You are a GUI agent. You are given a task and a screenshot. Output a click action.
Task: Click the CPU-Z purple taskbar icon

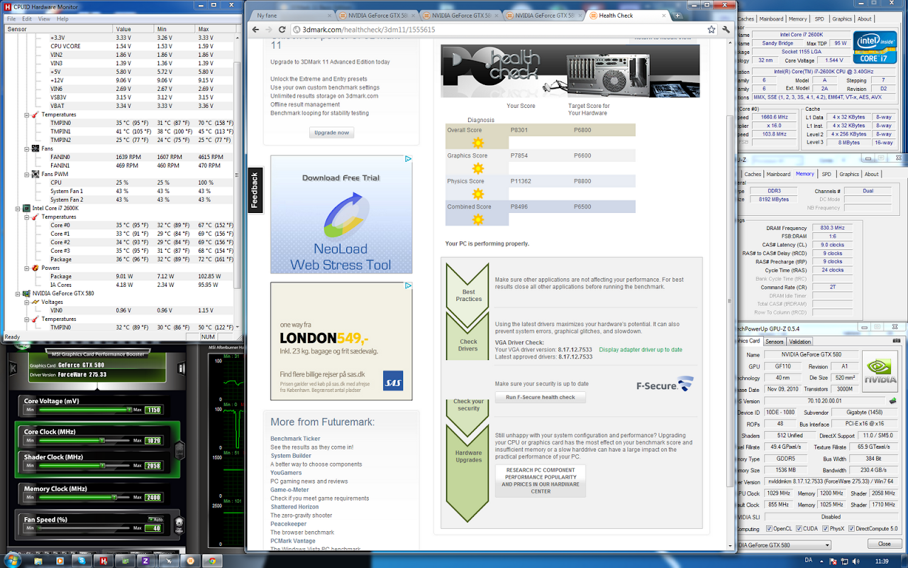point(145,560)
